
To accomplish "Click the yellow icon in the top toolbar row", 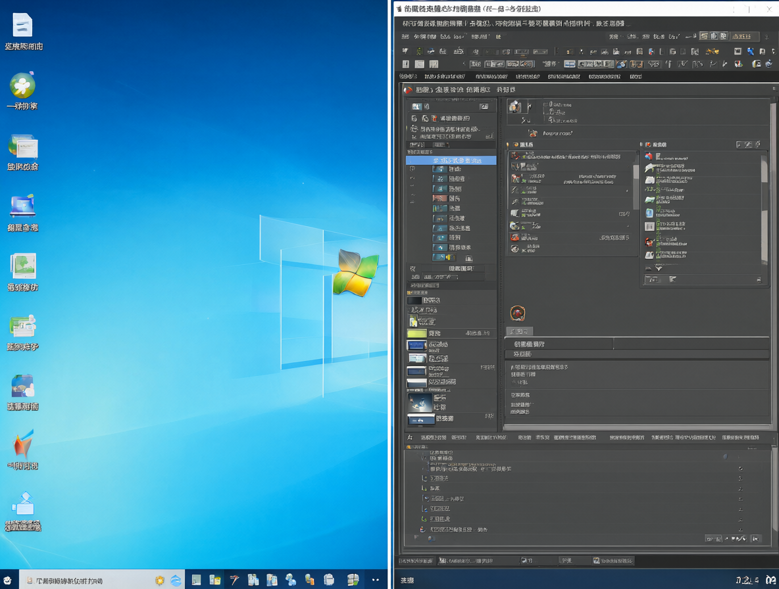I will point(713,51).
